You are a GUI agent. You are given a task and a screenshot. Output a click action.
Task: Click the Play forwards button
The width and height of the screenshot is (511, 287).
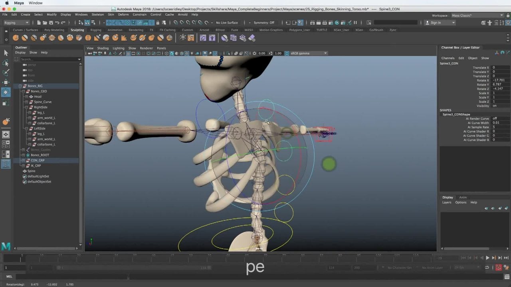[487, 258]
